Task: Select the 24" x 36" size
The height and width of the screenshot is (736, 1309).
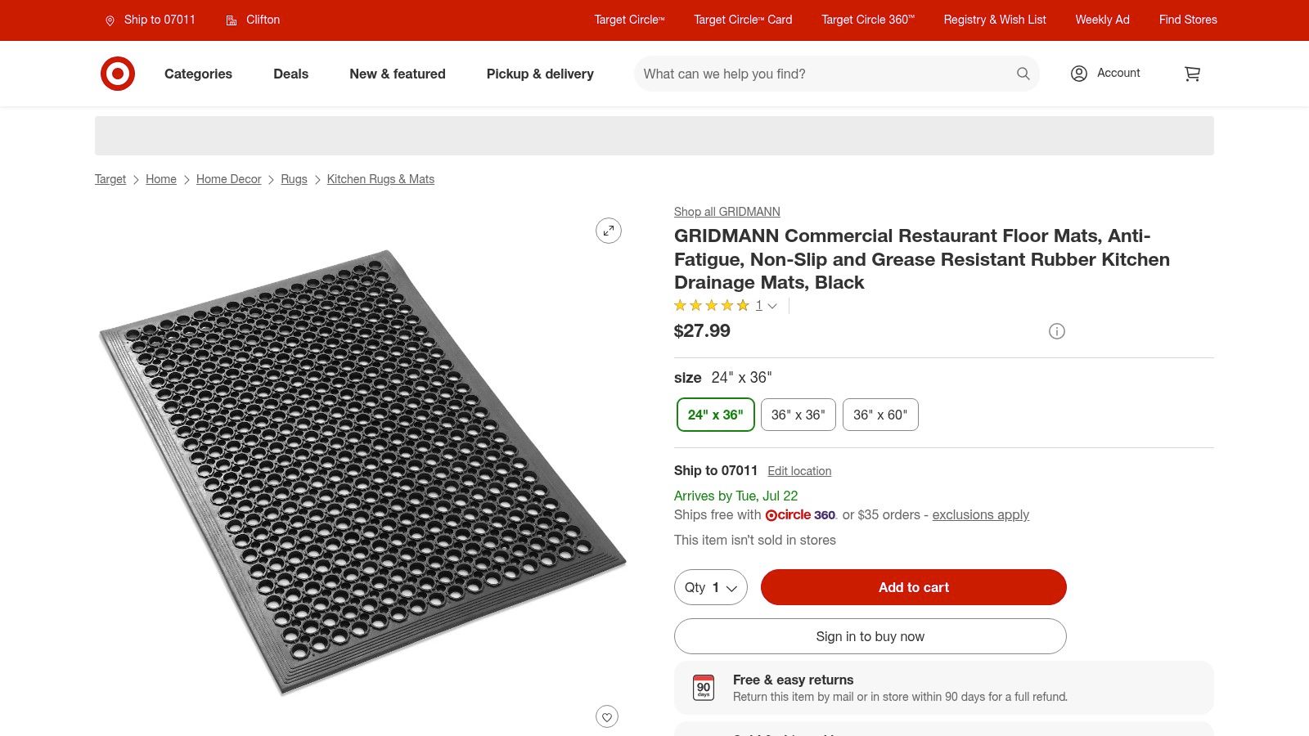Action: 715,415
